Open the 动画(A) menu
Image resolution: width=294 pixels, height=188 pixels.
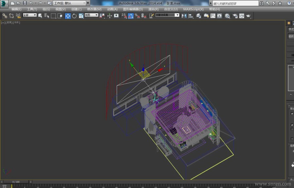pyautogui.click(x=112, y=9)
